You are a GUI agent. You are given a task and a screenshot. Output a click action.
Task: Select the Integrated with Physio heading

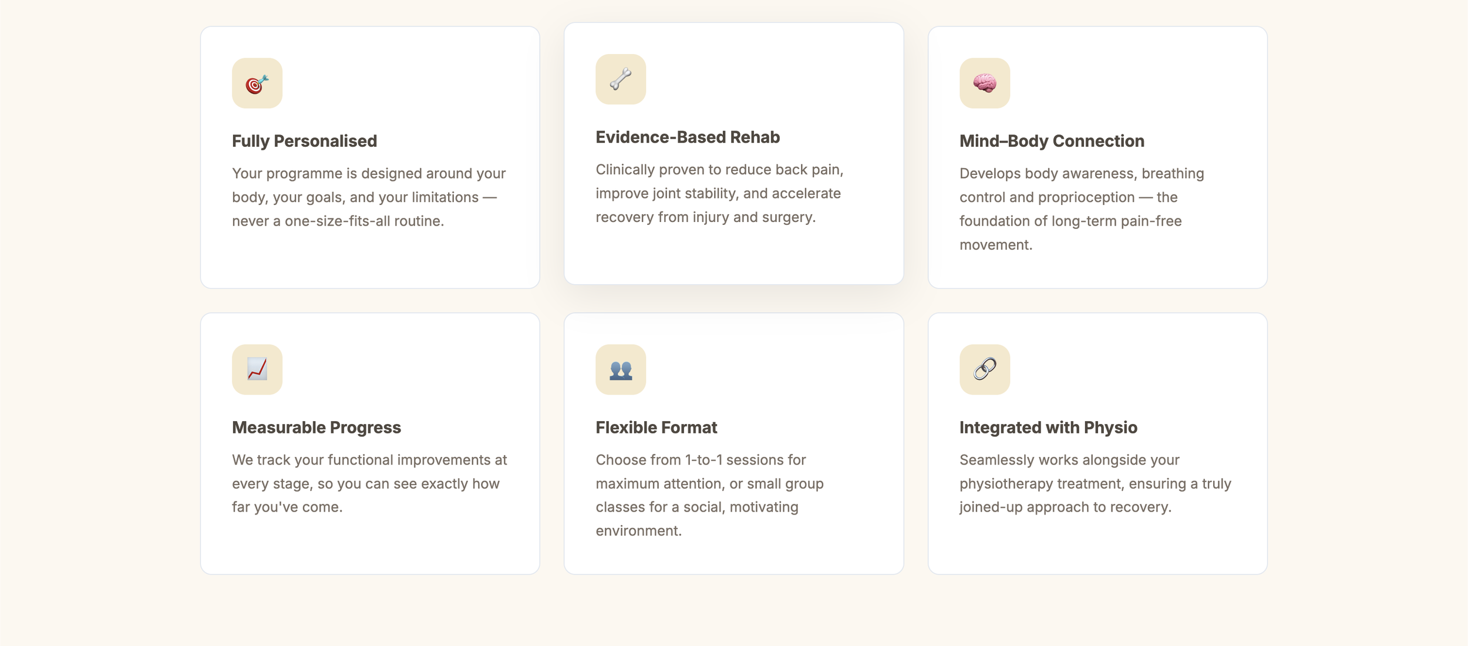coord(1048,428)
